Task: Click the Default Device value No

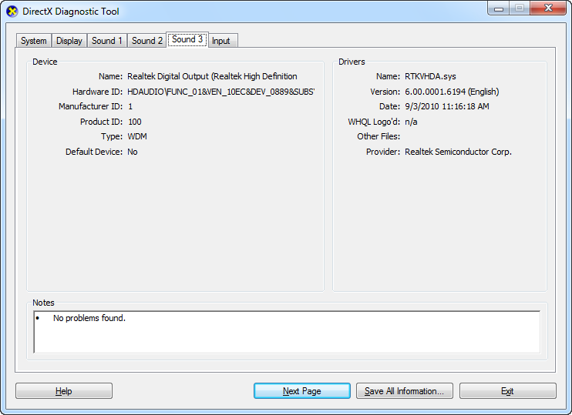Action: pyautogui.click(x=133, y=152)
